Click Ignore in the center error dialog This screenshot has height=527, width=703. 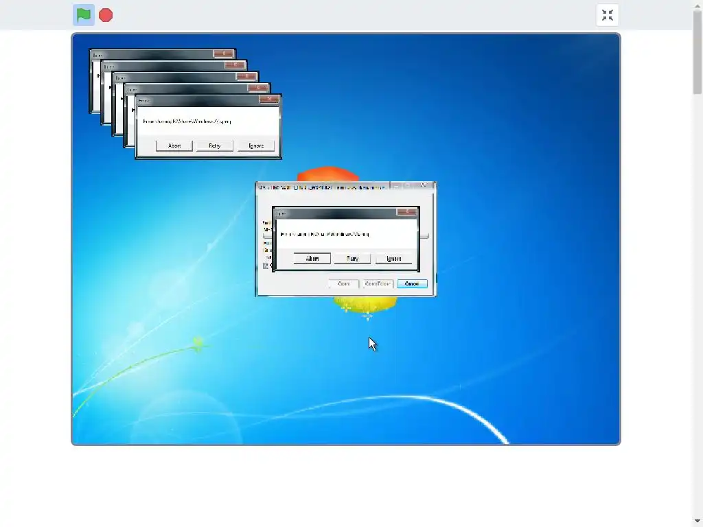(x=393, y=259)
